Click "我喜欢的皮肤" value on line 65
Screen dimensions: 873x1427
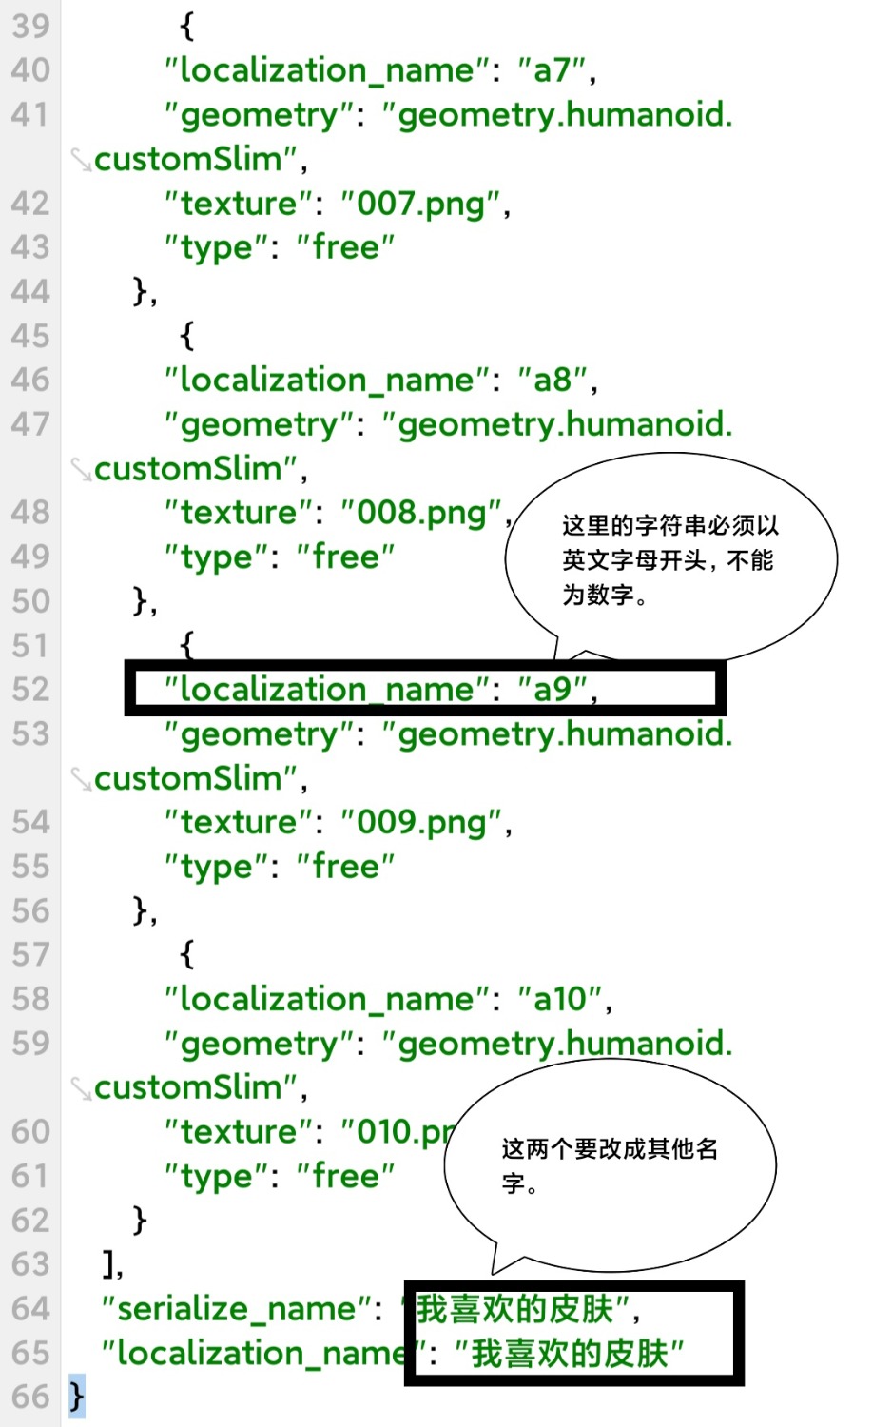[x=569, y=1354]
